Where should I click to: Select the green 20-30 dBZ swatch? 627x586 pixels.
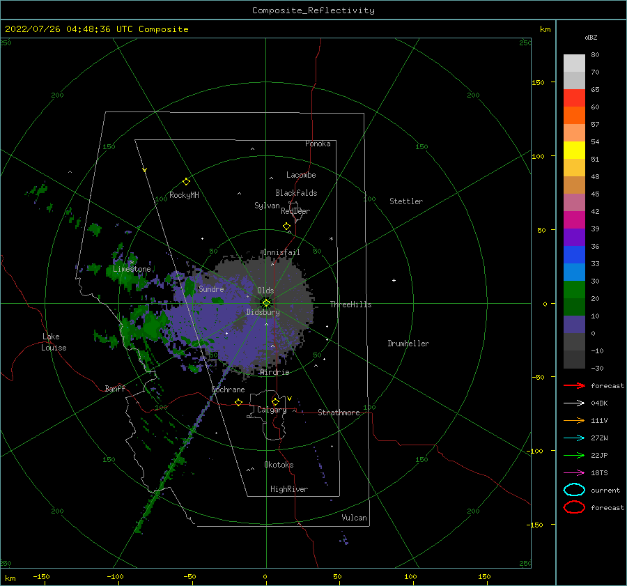574,290
